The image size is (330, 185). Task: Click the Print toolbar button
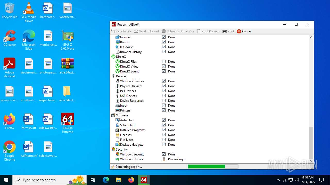pos(228,31)
